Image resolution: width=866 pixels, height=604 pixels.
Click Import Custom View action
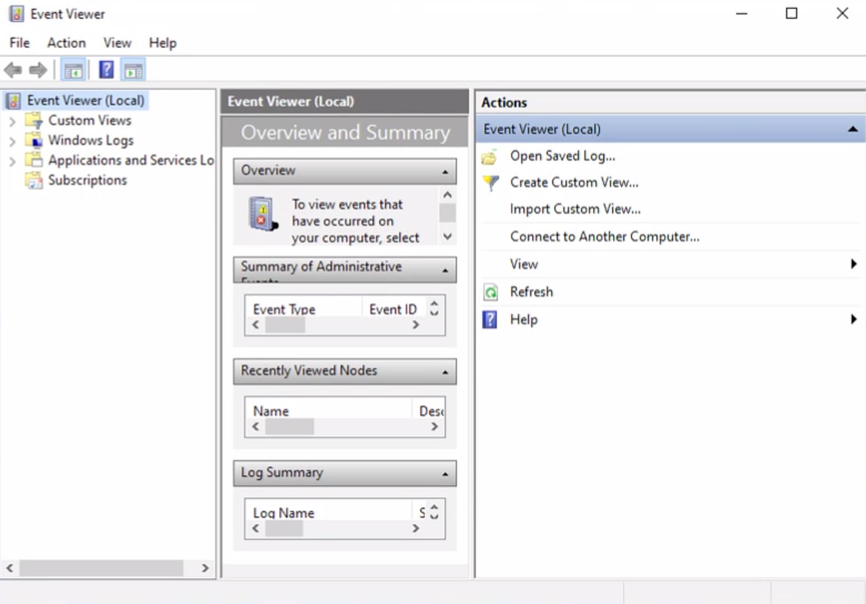[575, 209]
